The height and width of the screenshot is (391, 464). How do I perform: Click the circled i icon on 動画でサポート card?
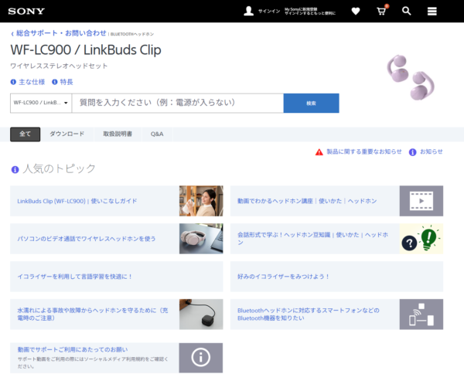[200, 358]
